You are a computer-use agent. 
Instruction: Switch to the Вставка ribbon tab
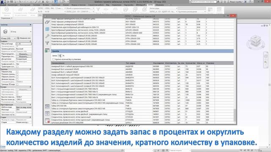pyautogui.click(x=46, y=5)
